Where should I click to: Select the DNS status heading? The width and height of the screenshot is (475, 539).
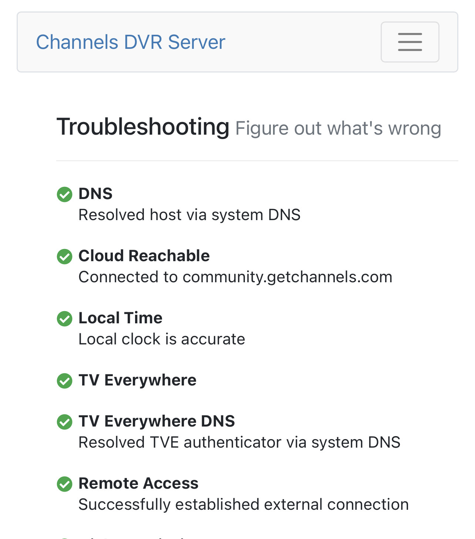95,193
